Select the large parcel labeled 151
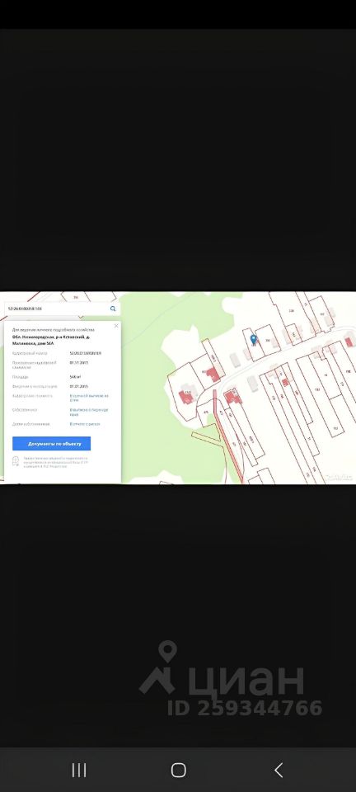The image size is (356, 792). 316,390
